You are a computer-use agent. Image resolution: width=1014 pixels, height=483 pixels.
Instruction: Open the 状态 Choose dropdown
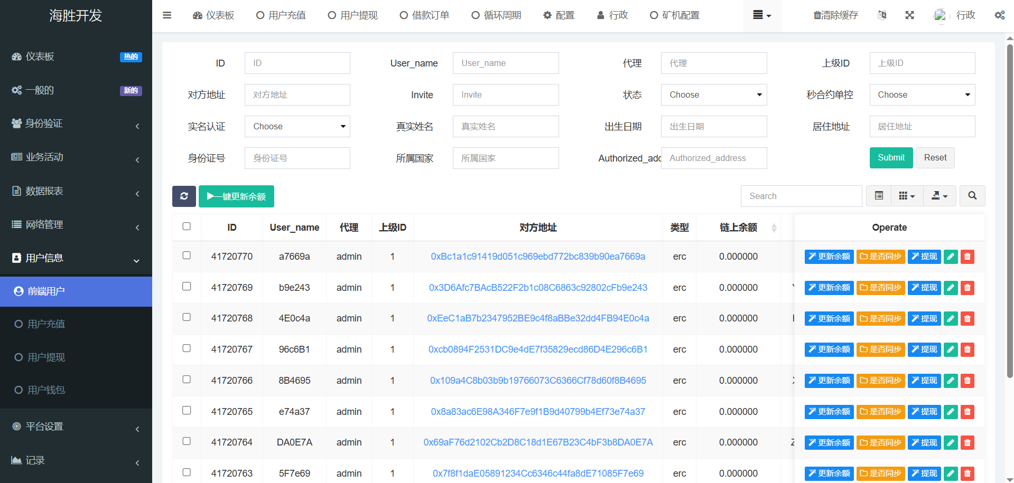713,95
